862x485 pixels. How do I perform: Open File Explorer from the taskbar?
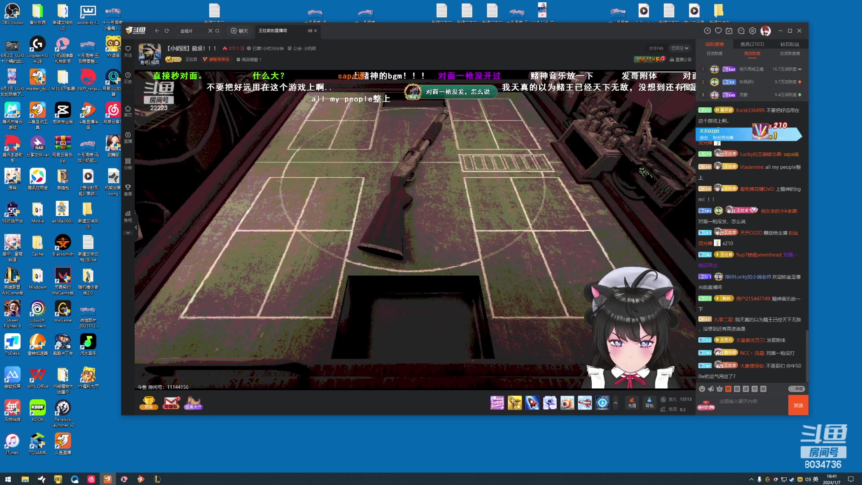click(x=25, y=479)
